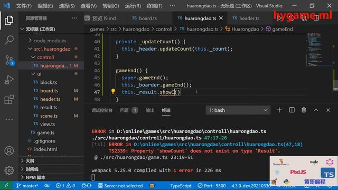Click the sync changes cloud icon

click(x=47, y=185)
